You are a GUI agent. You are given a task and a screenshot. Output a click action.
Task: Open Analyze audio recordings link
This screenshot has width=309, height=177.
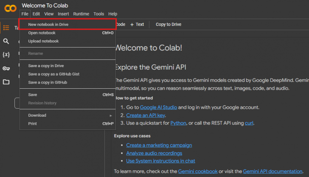click(x=154, y=153)
